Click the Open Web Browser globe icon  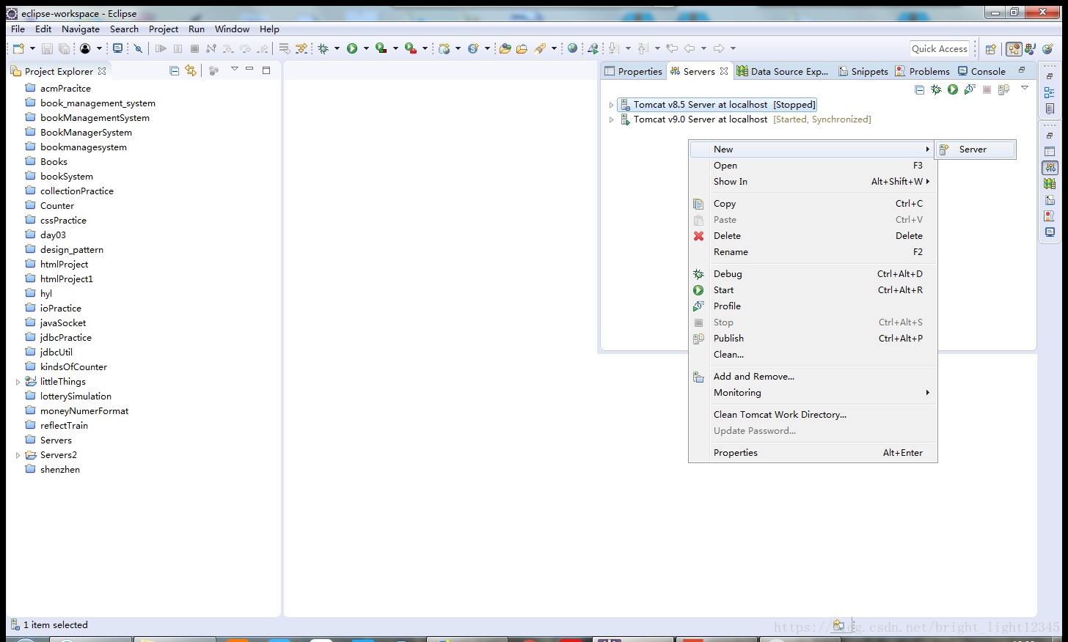[573, 48]
